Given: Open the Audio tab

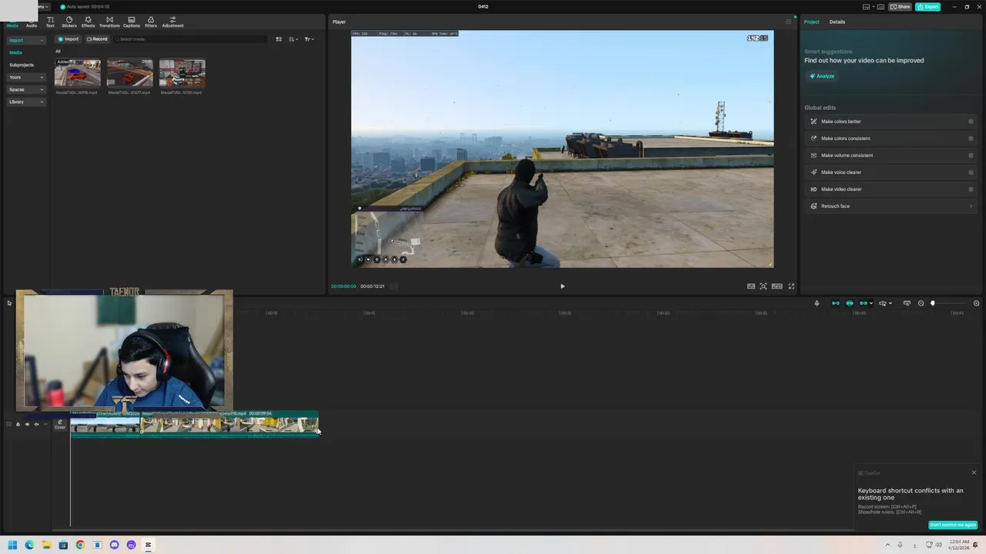Looking at the screenshot, I should point(32,22).
